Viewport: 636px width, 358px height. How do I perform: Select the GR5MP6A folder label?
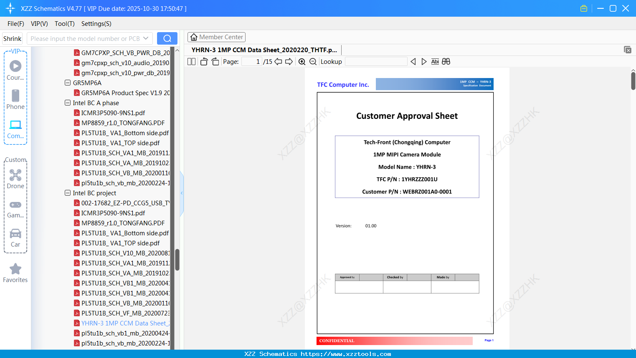87,83
